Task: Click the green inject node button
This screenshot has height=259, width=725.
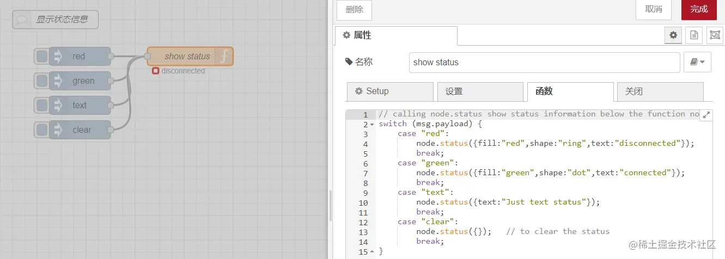Action: (x=41, y=81)
